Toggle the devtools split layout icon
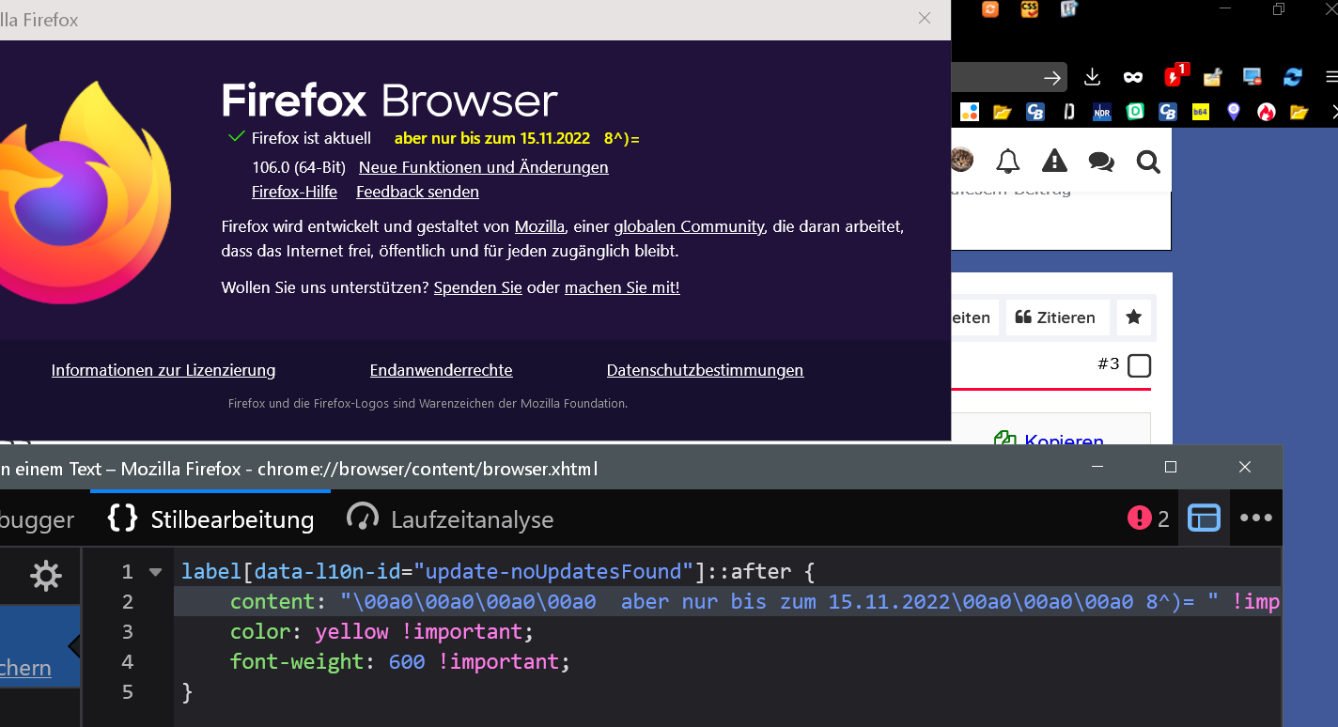This screenshot has height=727, width=1338. click(1205, 518)
